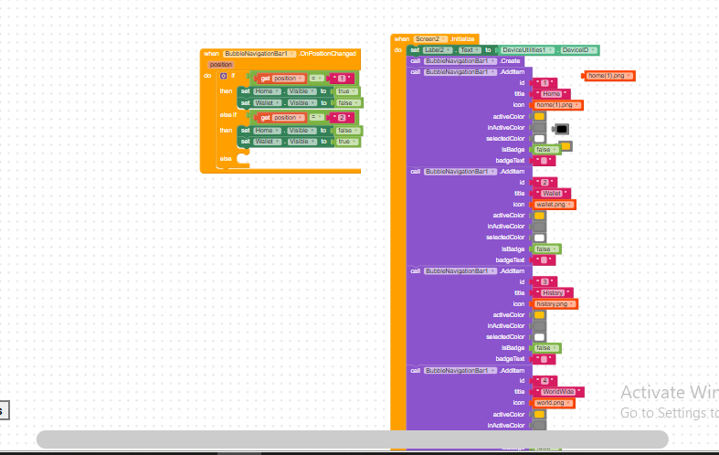Pick selectedColor white swatch of History item

tap(539, 337)
